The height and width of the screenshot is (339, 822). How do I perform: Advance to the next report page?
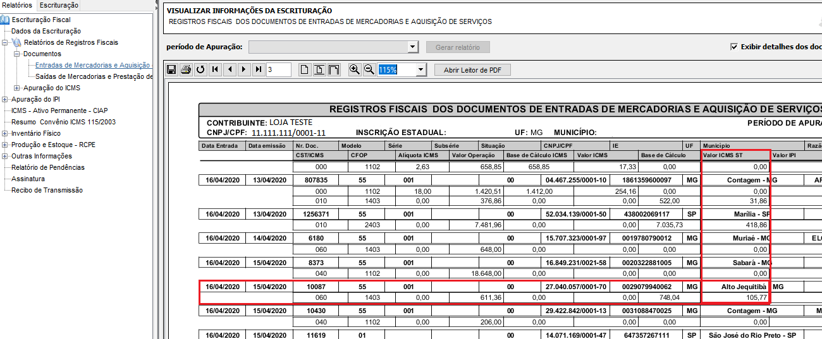[244, 69]
